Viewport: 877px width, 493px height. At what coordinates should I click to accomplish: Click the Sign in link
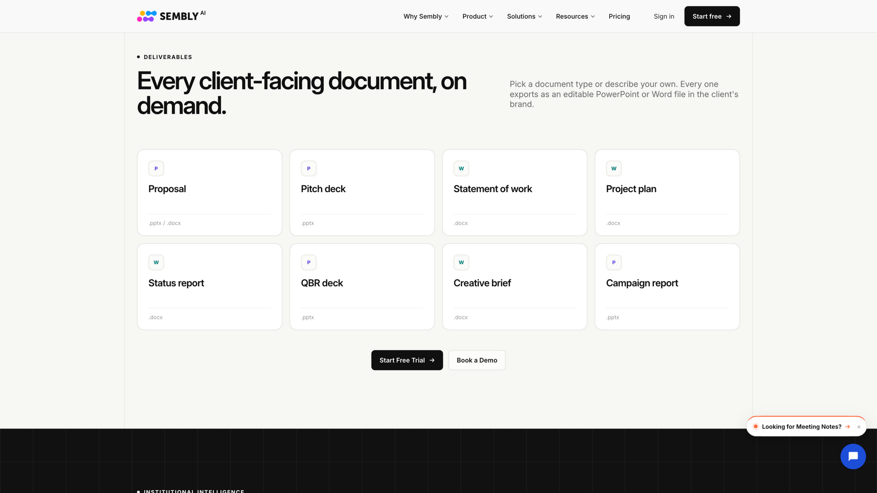664,16
